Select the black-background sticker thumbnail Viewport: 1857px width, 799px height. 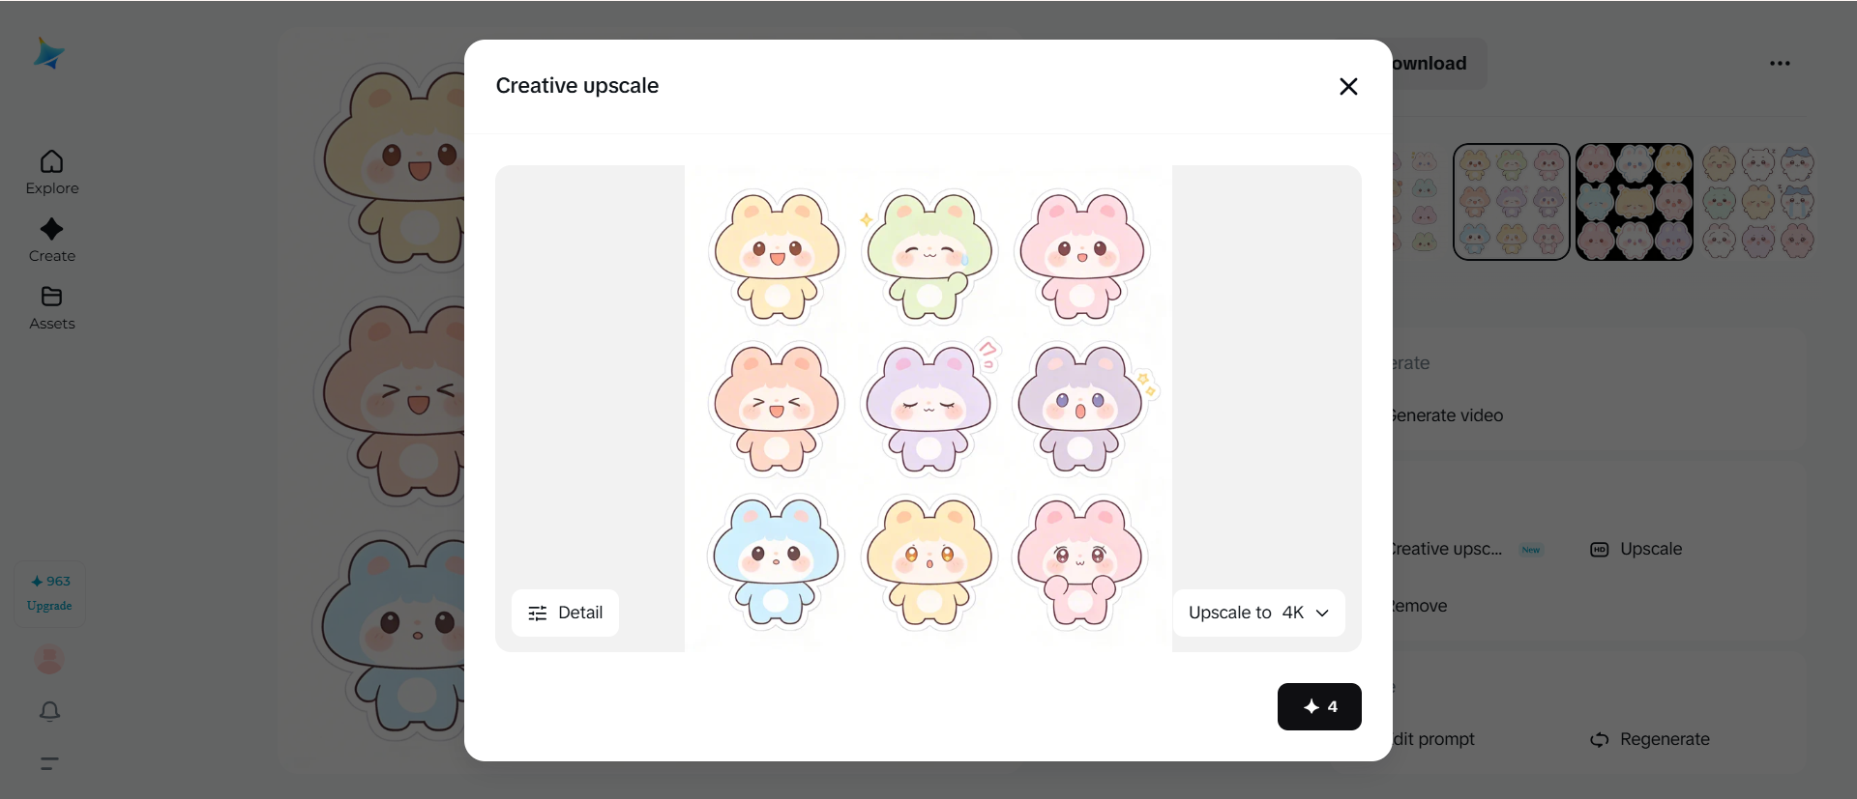(1635, 202)
